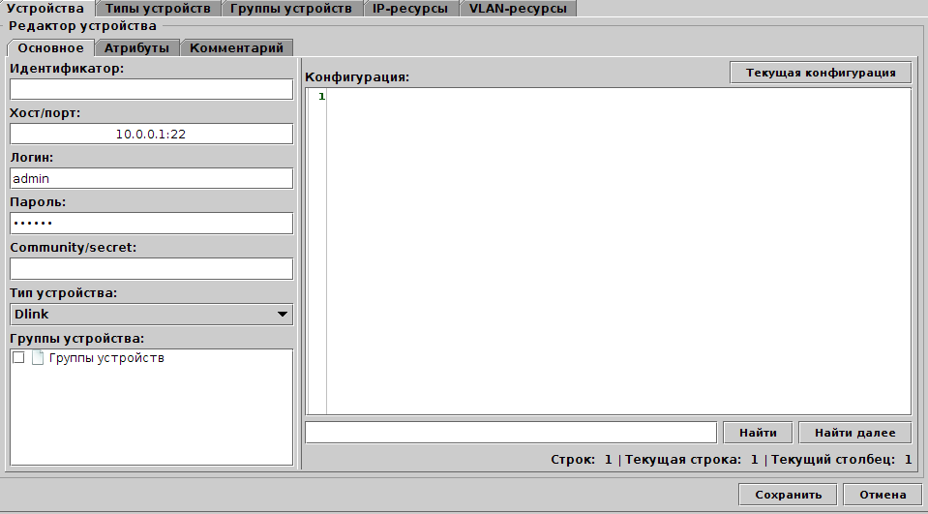Open the VLAN-ресурсы tab
Viewport: 928px width, 514px height.
pyautogui.click(x=518, y=9)
